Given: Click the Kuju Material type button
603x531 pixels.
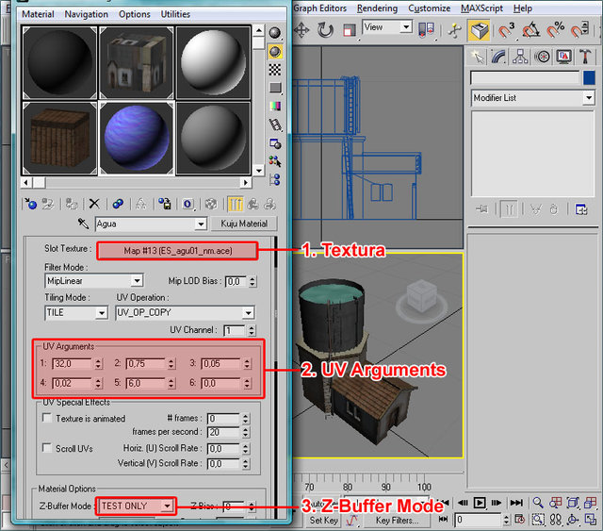Looking at the screenshot, I should click(244, 224).
